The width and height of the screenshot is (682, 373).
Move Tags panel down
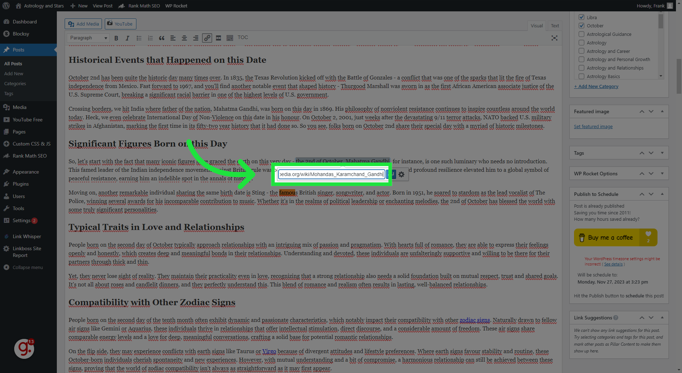[x=651, y=153]
